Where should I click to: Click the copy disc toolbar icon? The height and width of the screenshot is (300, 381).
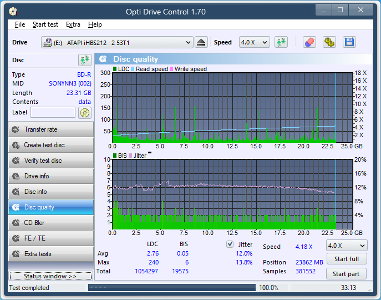point(329,42)
